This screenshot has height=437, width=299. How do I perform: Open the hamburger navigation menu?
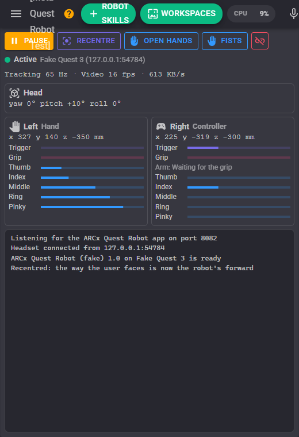[x=16, y=14]
